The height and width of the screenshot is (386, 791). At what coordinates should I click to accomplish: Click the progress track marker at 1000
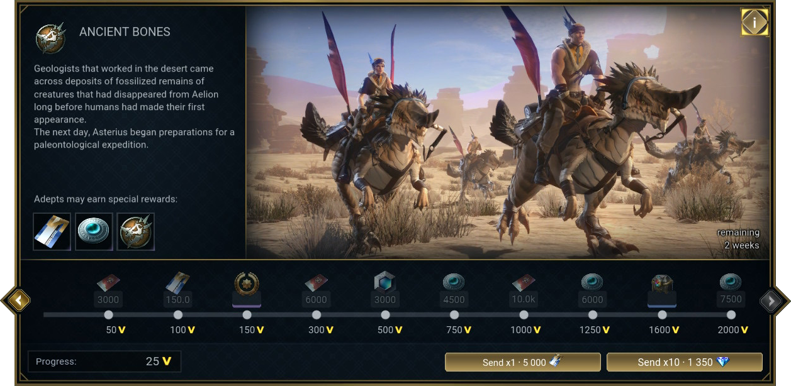point(524,314)
